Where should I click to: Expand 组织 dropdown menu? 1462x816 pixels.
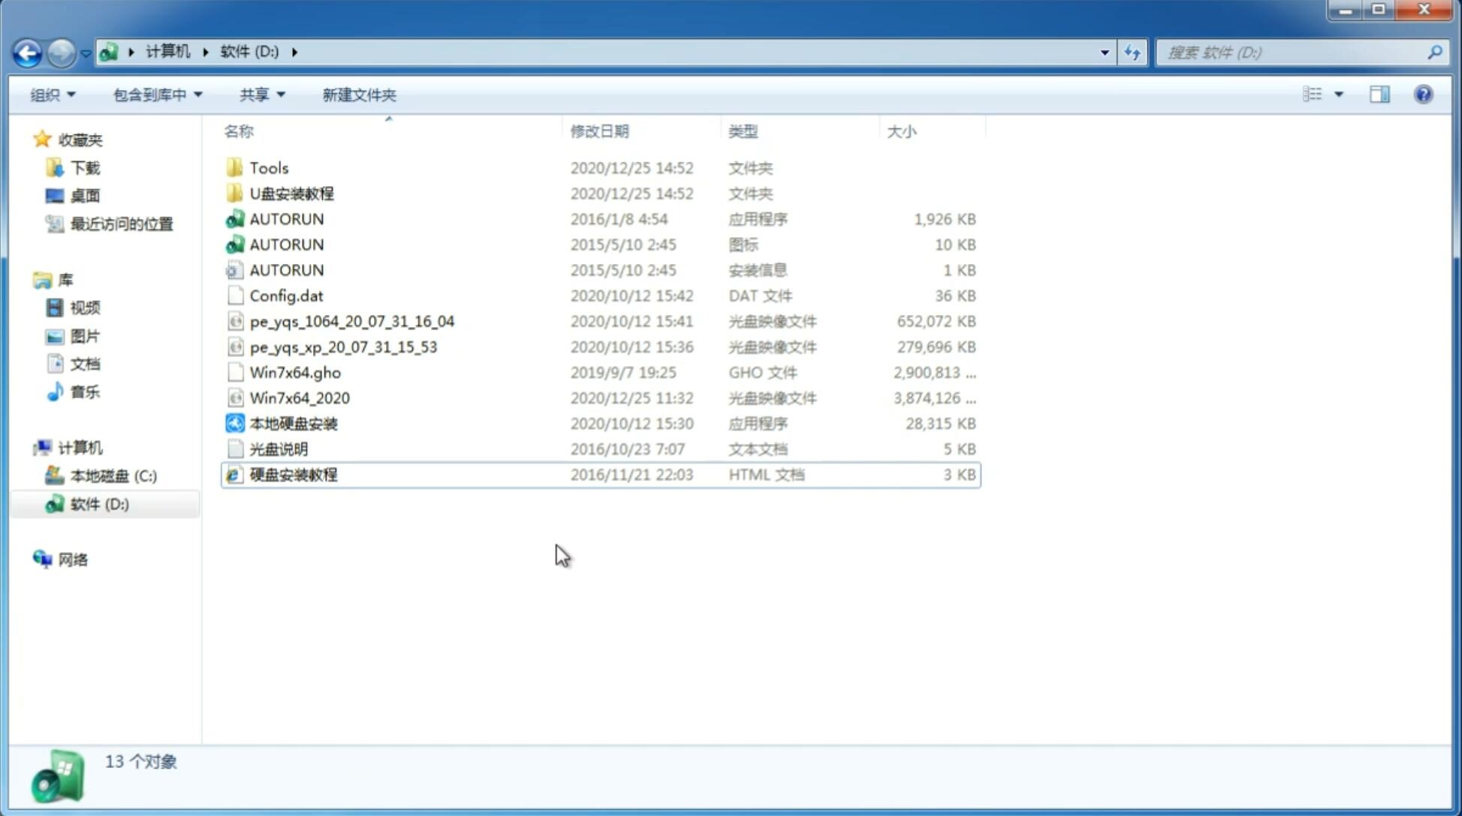[x=53, y=94]
